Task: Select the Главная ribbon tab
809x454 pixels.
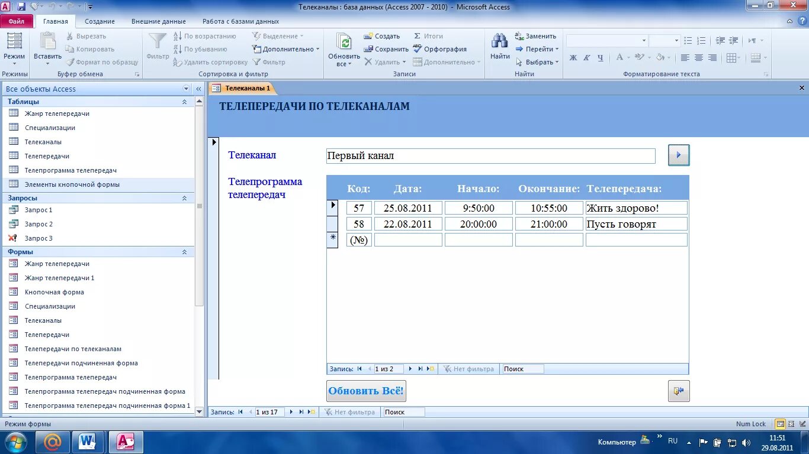Action: [56, 21]
